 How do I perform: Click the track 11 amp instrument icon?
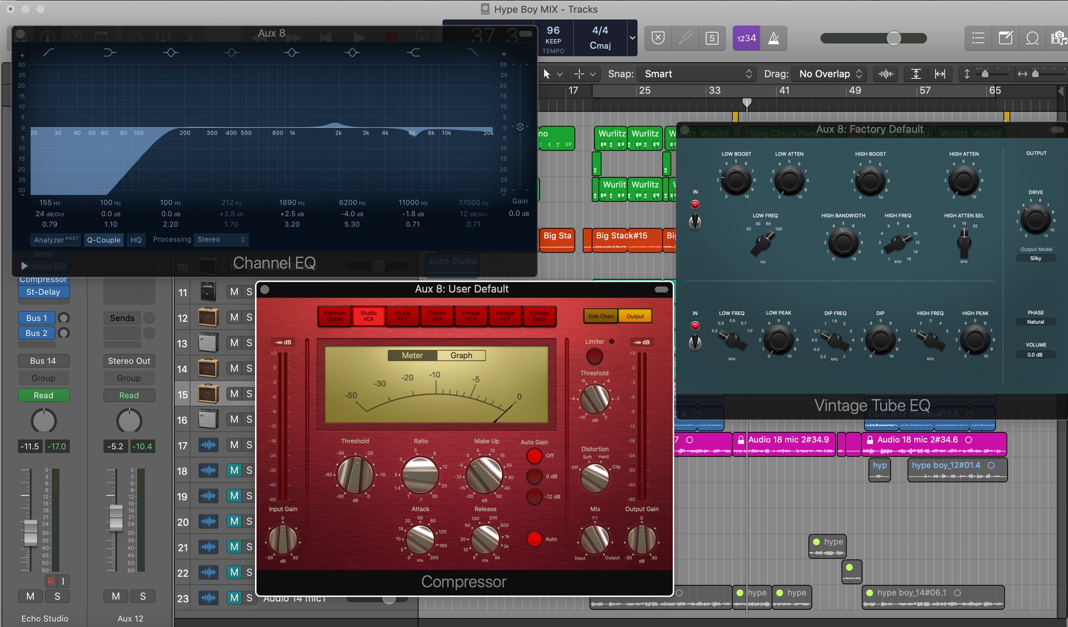pyautogui.click(x=208, y=292)
